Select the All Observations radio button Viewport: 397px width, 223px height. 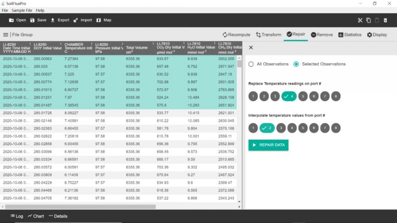(251, 64)
